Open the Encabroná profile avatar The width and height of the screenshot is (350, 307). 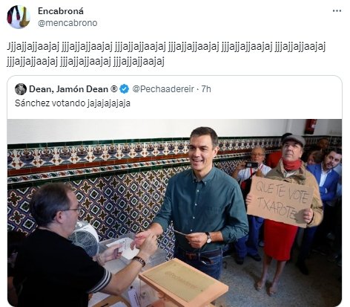pos(19,17)
